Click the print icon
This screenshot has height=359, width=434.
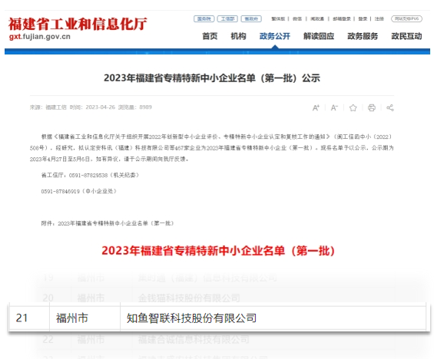click(x=372, y=108)
